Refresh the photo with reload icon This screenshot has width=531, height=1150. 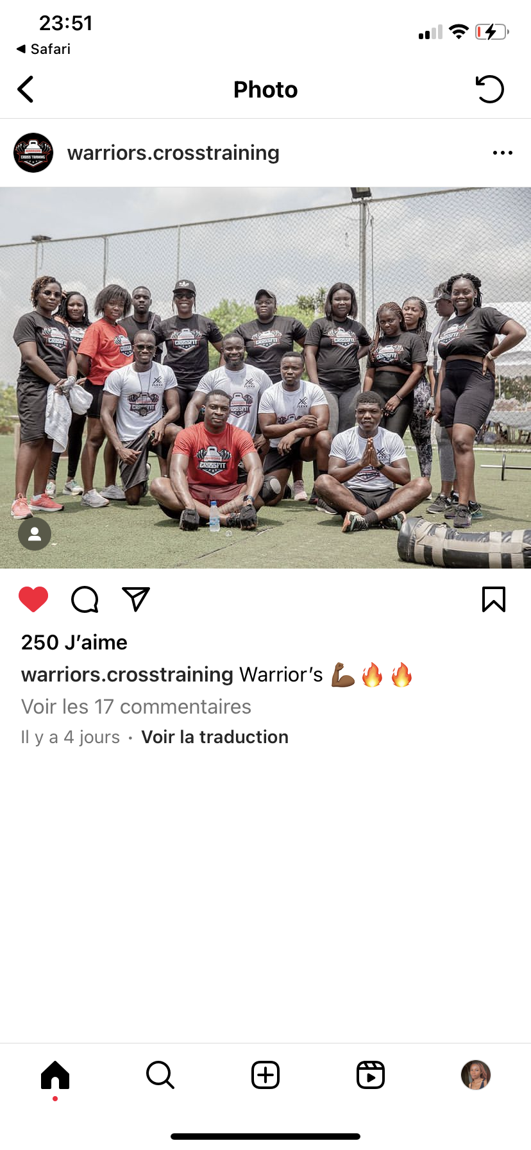(490, 89)
